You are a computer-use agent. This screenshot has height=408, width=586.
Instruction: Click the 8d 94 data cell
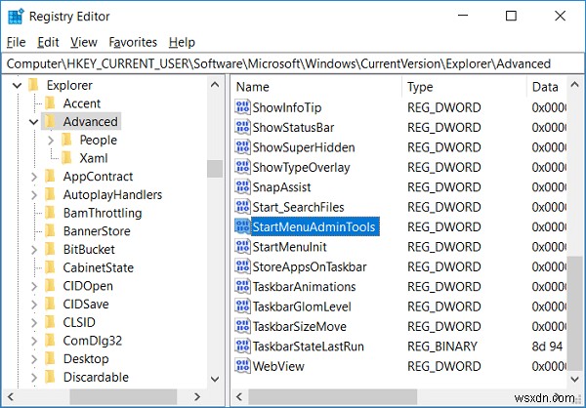point(547,347)
